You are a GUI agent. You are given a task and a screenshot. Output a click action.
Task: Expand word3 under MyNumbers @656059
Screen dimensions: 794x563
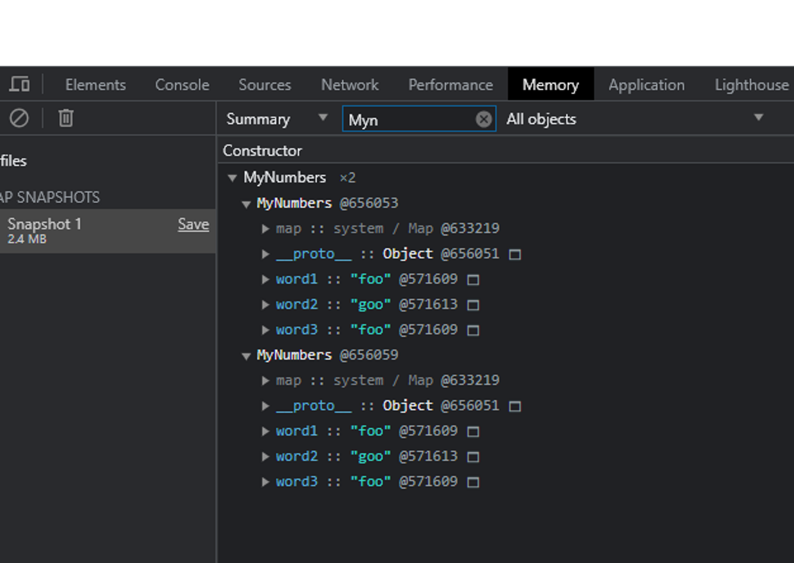[265, 482]
